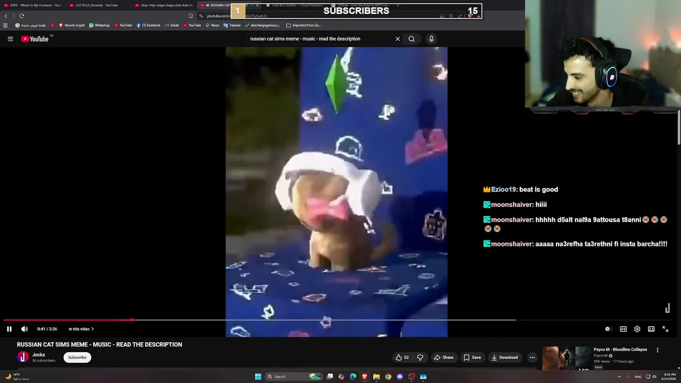
Task: Switch to the LUZ ROJA (Slowed) tab
Action: tap(98, 5)
